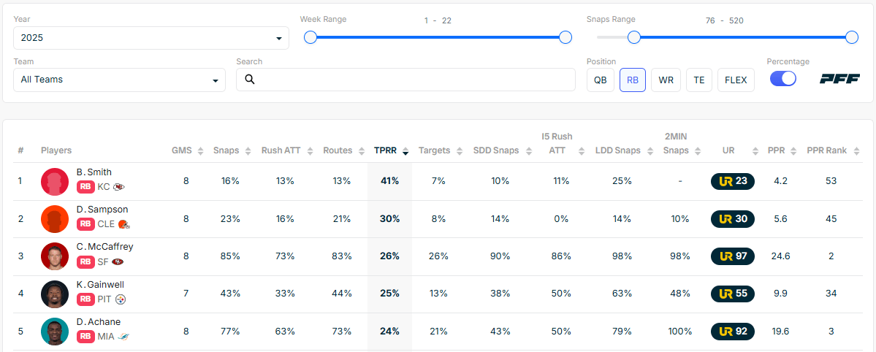Select the FLEX position filter
The height and width of the screenshot is (352, 876).
(x=736, y=80)
